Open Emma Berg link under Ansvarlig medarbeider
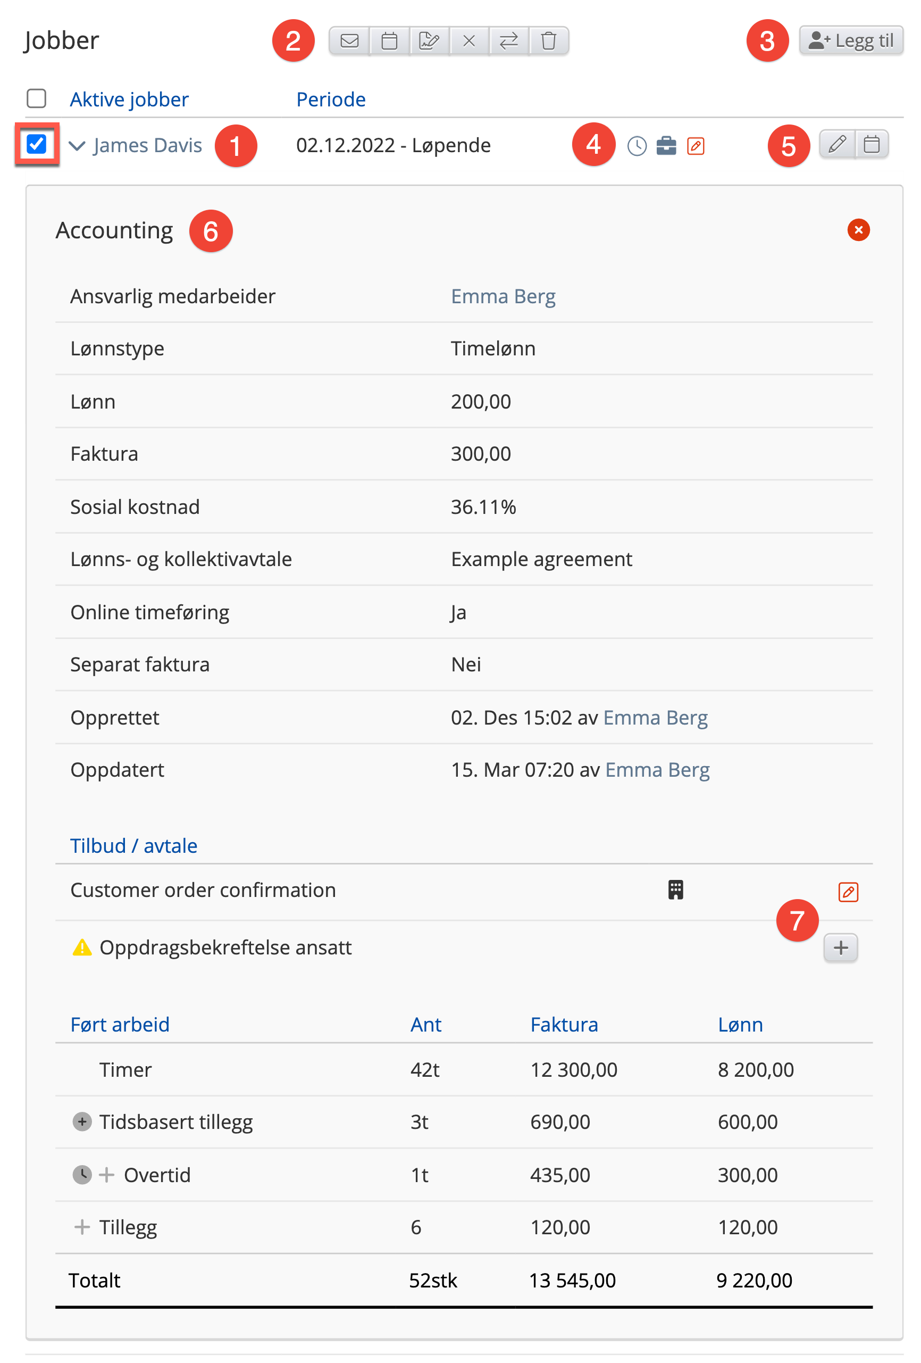 [503, 296]
